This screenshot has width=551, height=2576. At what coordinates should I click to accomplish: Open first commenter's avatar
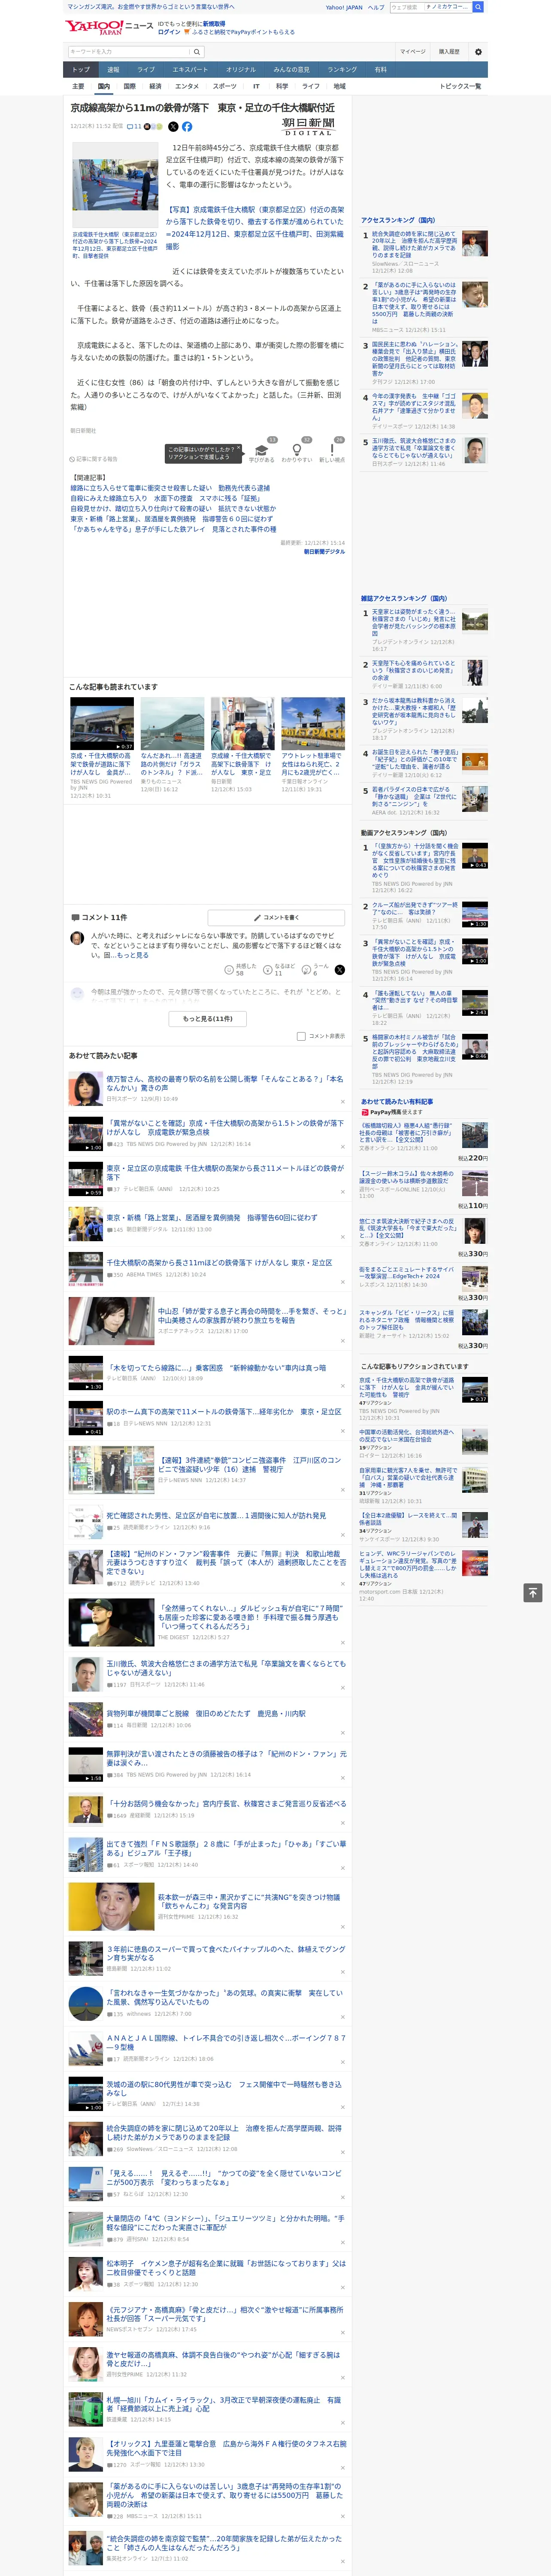coord(77,938)
